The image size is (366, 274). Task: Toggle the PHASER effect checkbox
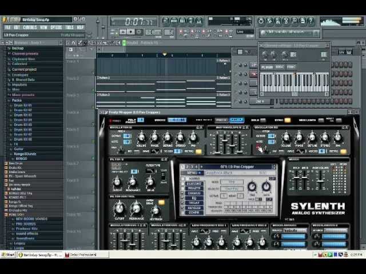click(183, 188)
